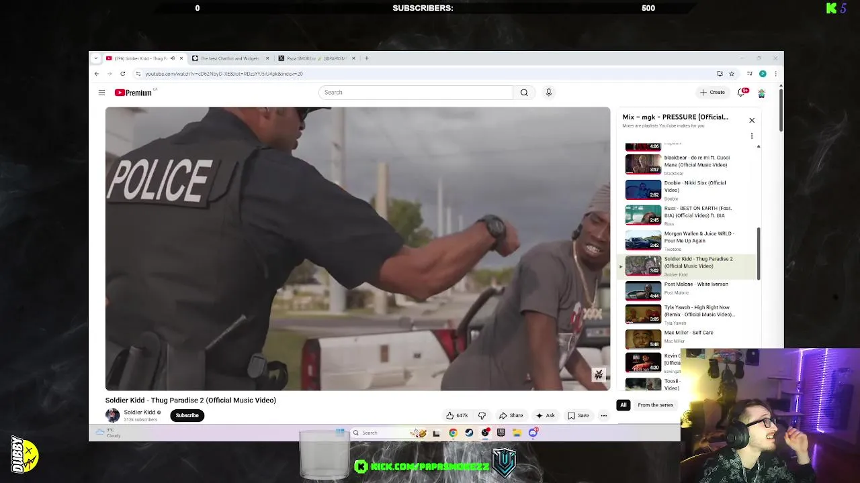Click the page's vertical scrollbar

[781, 110]
